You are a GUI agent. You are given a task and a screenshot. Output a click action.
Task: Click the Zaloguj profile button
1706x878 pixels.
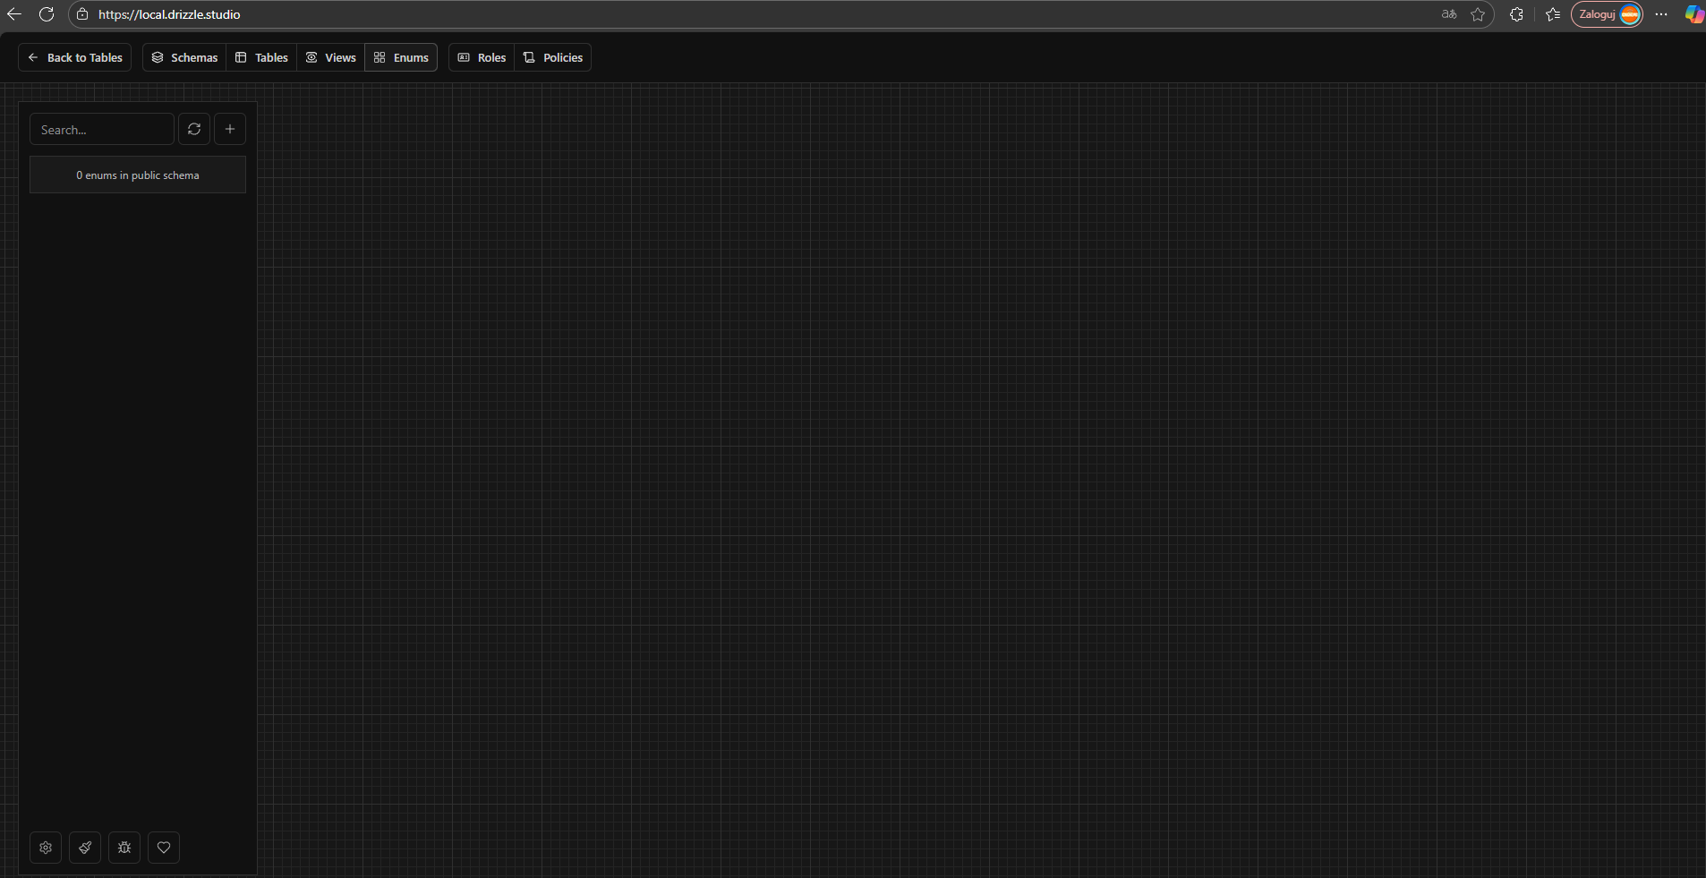click(x=1607, y=14)
